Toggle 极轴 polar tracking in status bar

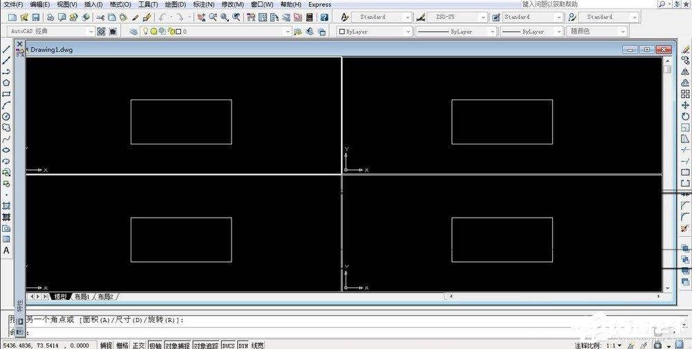click(155, 346)
